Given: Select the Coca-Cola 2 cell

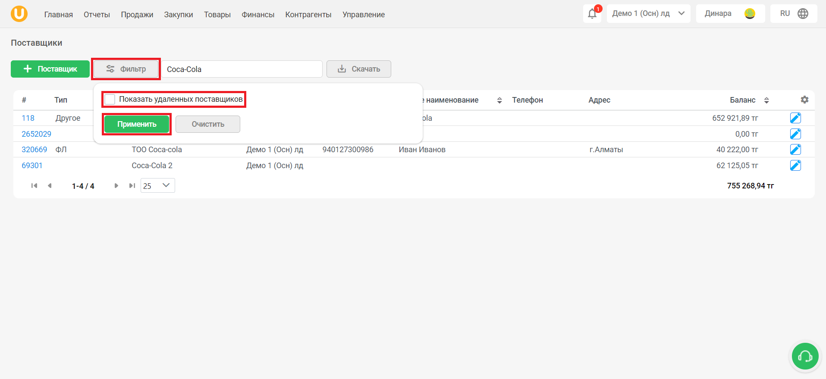Looking at the screenshot, I should coord(152,166).
